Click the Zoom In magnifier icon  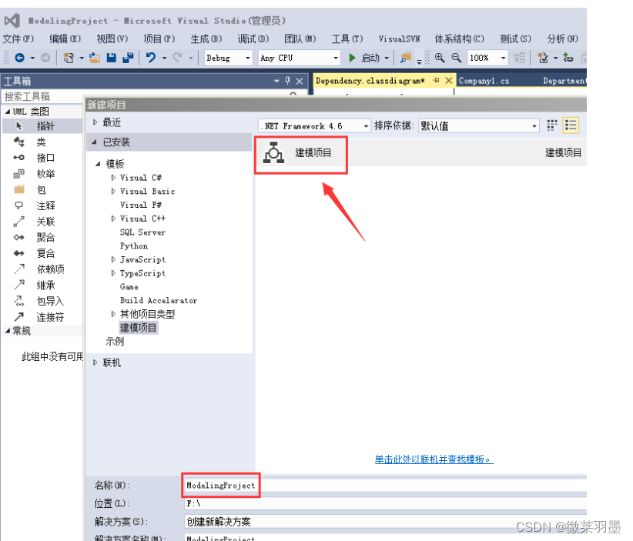point(440,58)
